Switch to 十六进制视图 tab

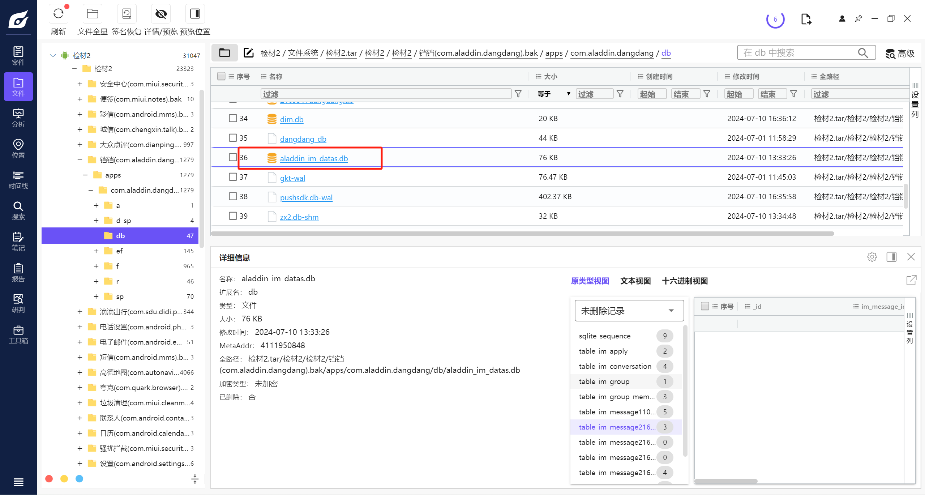684,281
